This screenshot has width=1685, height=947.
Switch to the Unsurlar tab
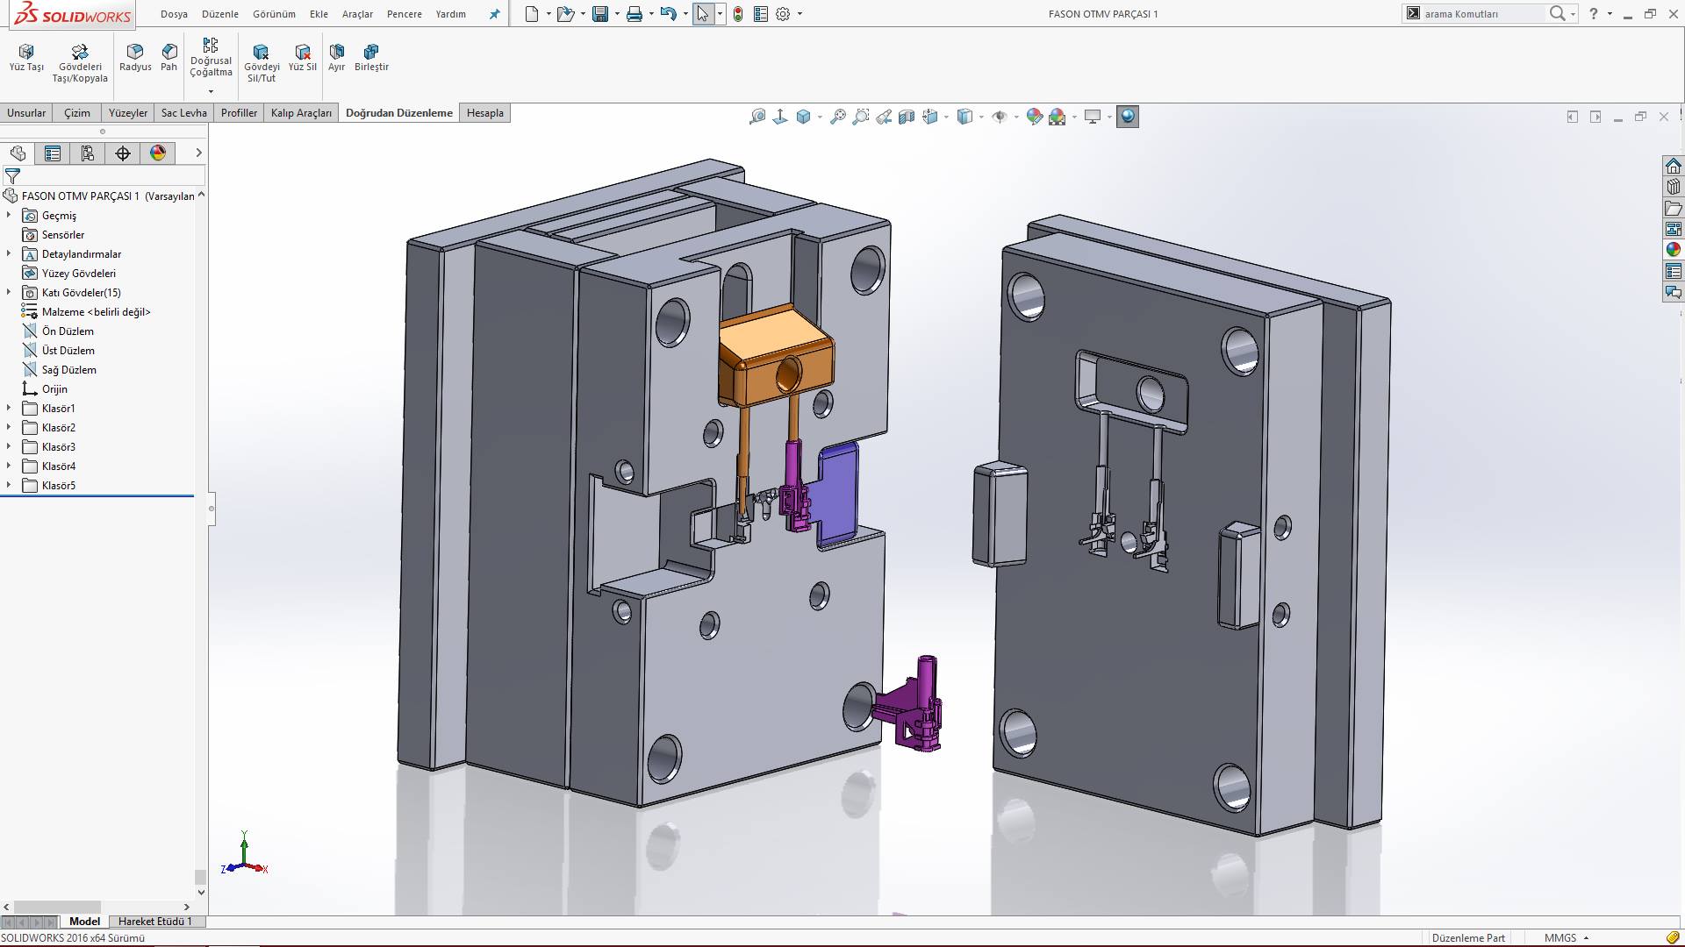(26, 113)
